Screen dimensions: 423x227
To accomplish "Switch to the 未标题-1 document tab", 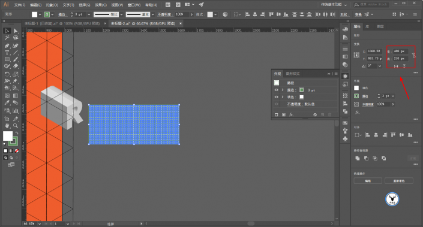I will click(x=62, y=24).
